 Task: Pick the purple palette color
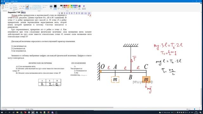77,6
